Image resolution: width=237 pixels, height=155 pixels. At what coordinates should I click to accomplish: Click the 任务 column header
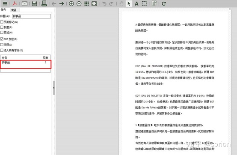pos(21,58)
